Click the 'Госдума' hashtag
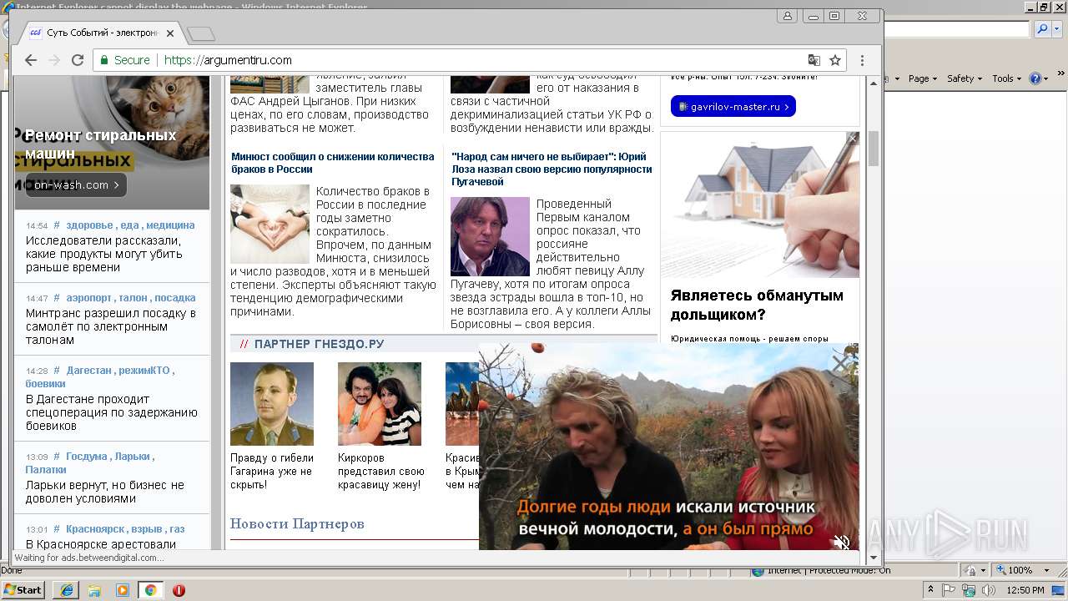Image resolution: width=1068 pixels, height=601 pixels. point(87,457)
